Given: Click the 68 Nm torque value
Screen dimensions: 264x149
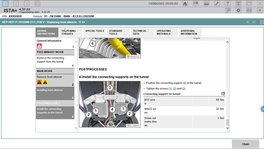Looking at the screenshot, I should [x=220, y=100].
